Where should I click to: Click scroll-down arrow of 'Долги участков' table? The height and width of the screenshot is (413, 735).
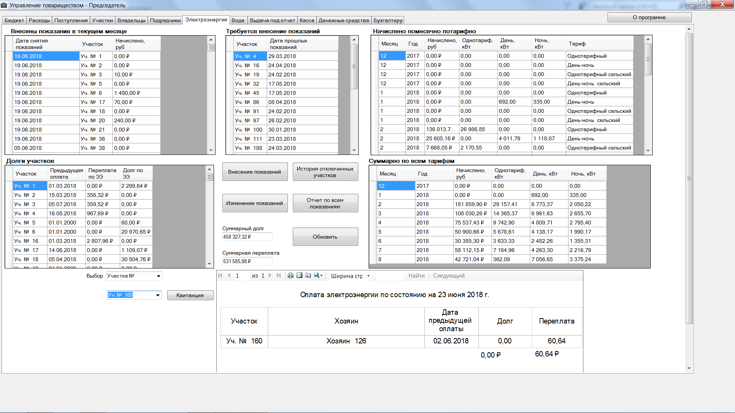coord(209,264)
